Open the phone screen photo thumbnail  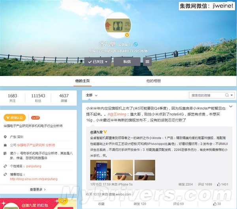100,170
